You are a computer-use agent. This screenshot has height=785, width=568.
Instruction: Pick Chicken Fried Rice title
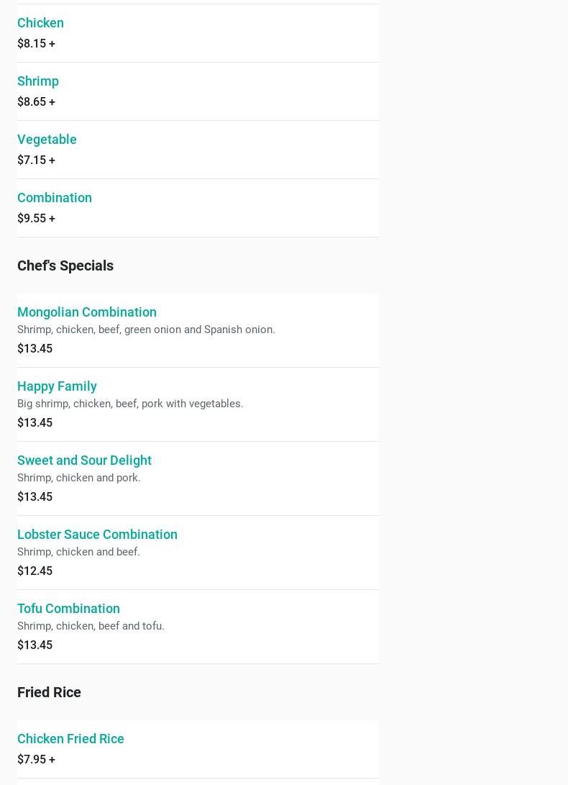[70, 739]
